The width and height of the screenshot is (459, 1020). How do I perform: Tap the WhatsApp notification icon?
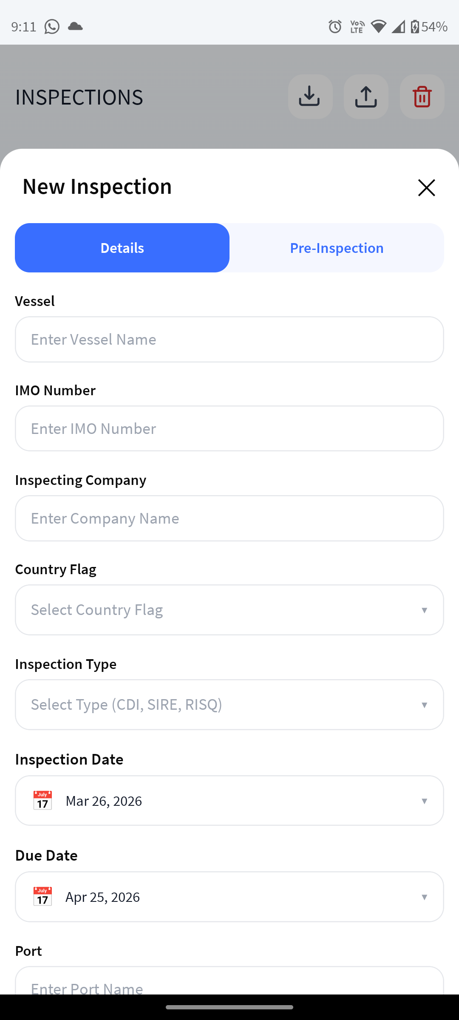pyautogui.click(x=52, y=27)
